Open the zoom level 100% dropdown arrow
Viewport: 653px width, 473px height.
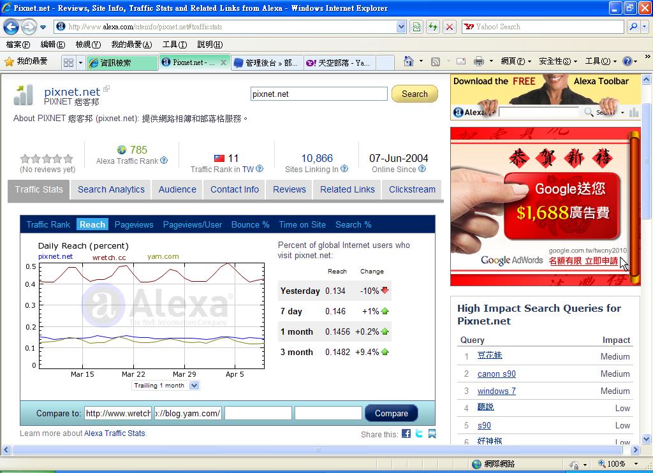coord(636,463)
